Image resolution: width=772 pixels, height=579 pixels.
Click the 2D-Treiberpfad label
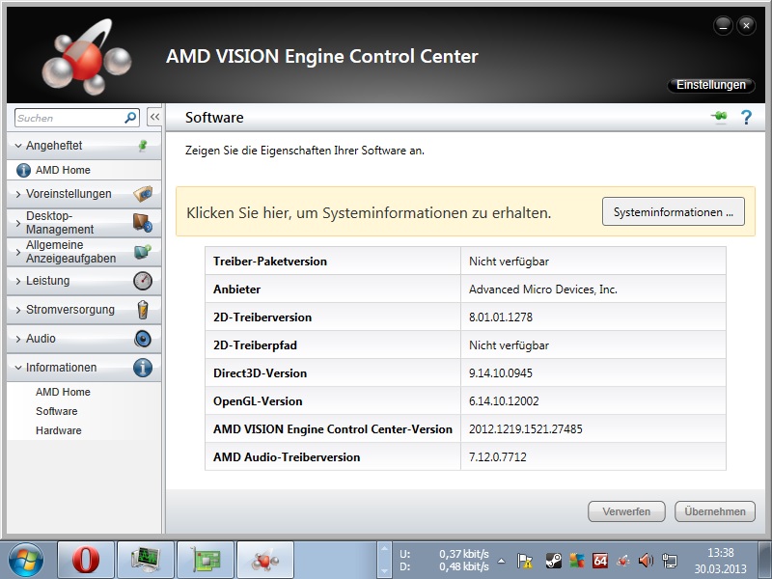(255, 345)
